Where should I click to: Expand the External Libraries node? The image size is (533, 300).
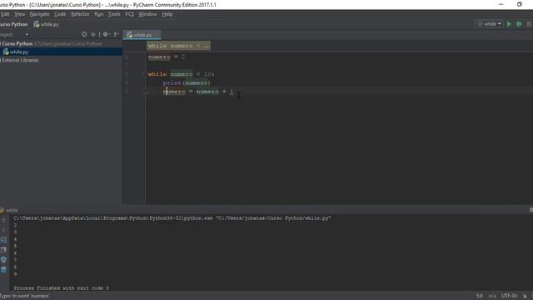tap(20, 60)
